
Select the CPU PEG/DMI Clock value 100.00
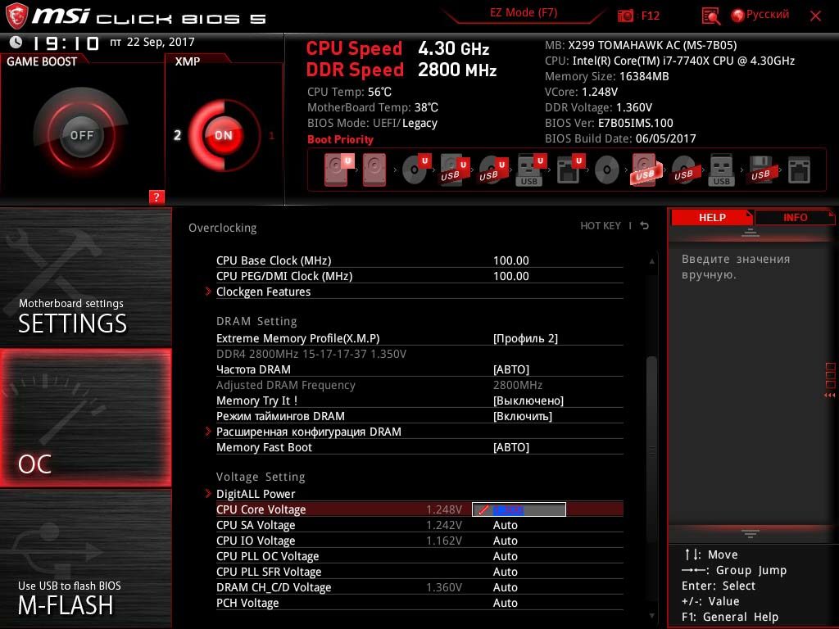coord(511,276)
